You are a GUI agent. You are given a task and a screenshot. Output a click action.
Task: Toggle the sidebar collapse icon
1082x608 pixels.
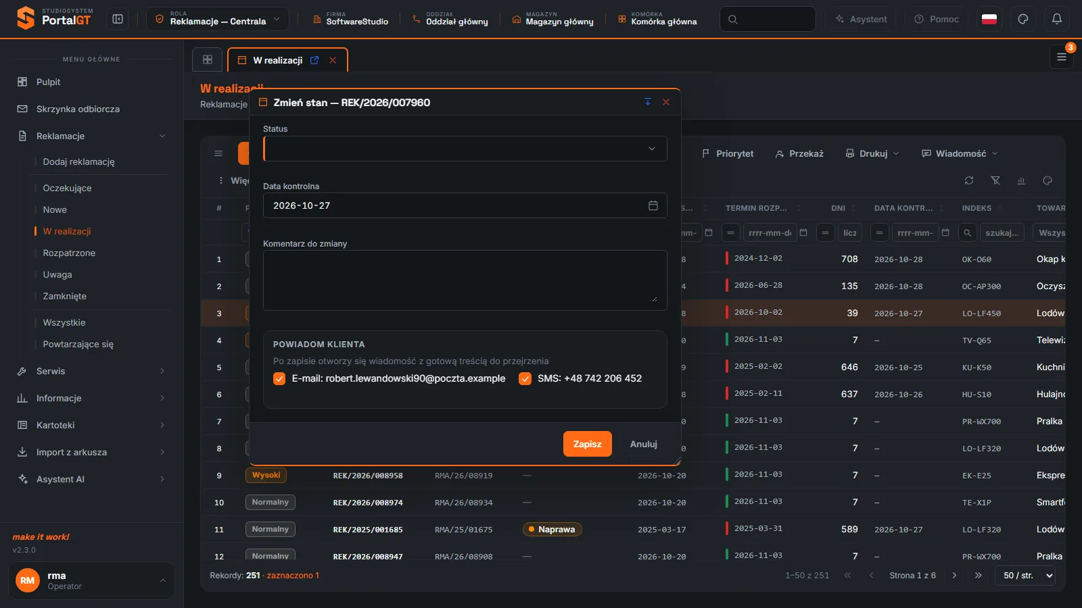118,19
